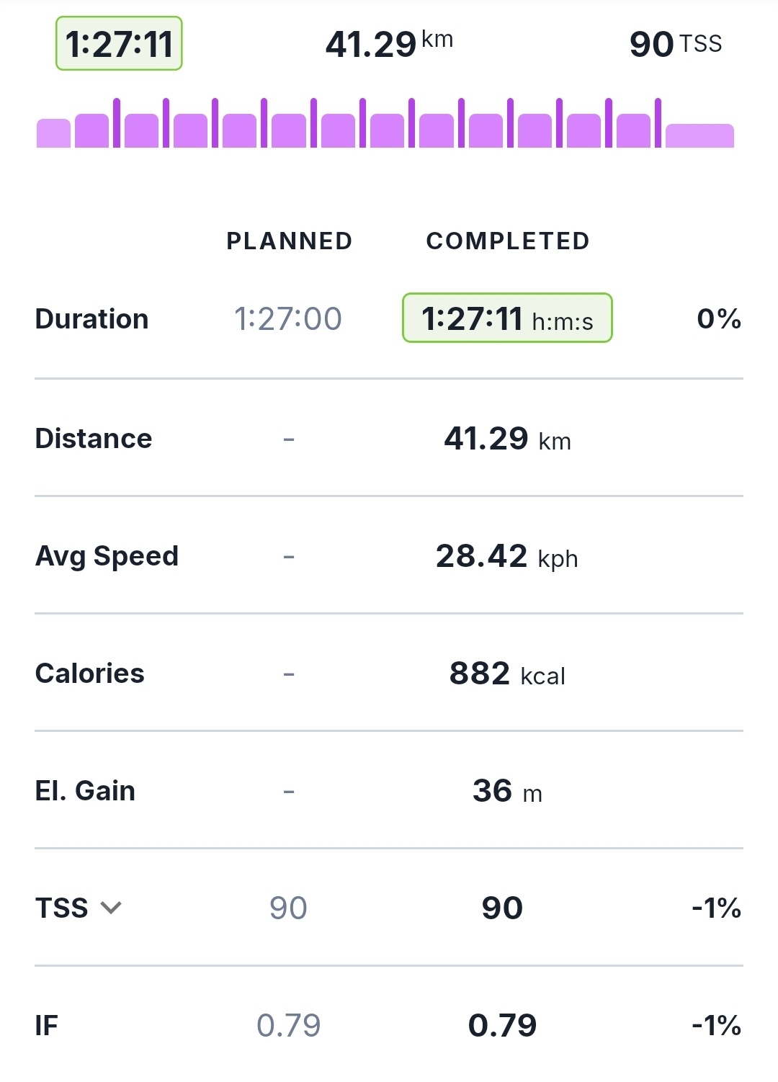778x1082 pixels.
Task: Click the COMPLETED column header
Action: pos(508,241)
